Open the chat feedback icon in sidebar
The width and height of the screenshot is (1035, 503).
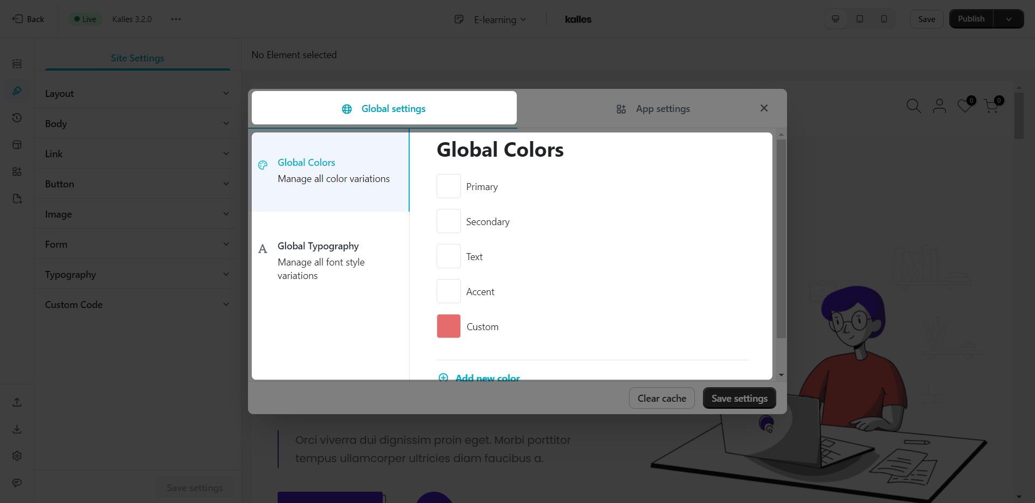click(17, 483)
